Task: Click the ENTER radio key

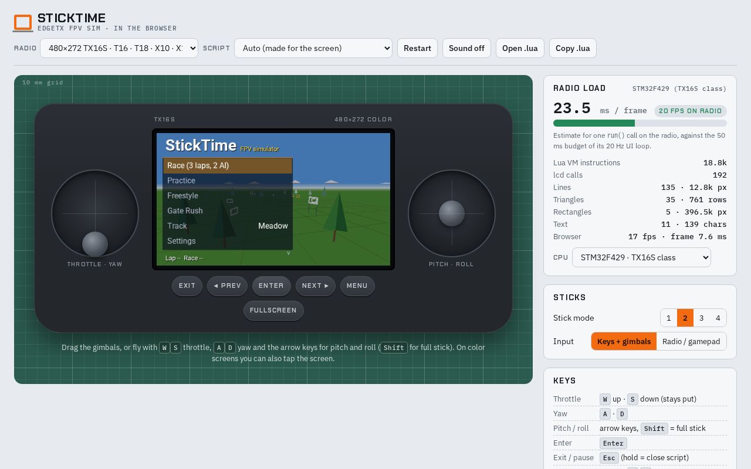Action: pos(271,286)
